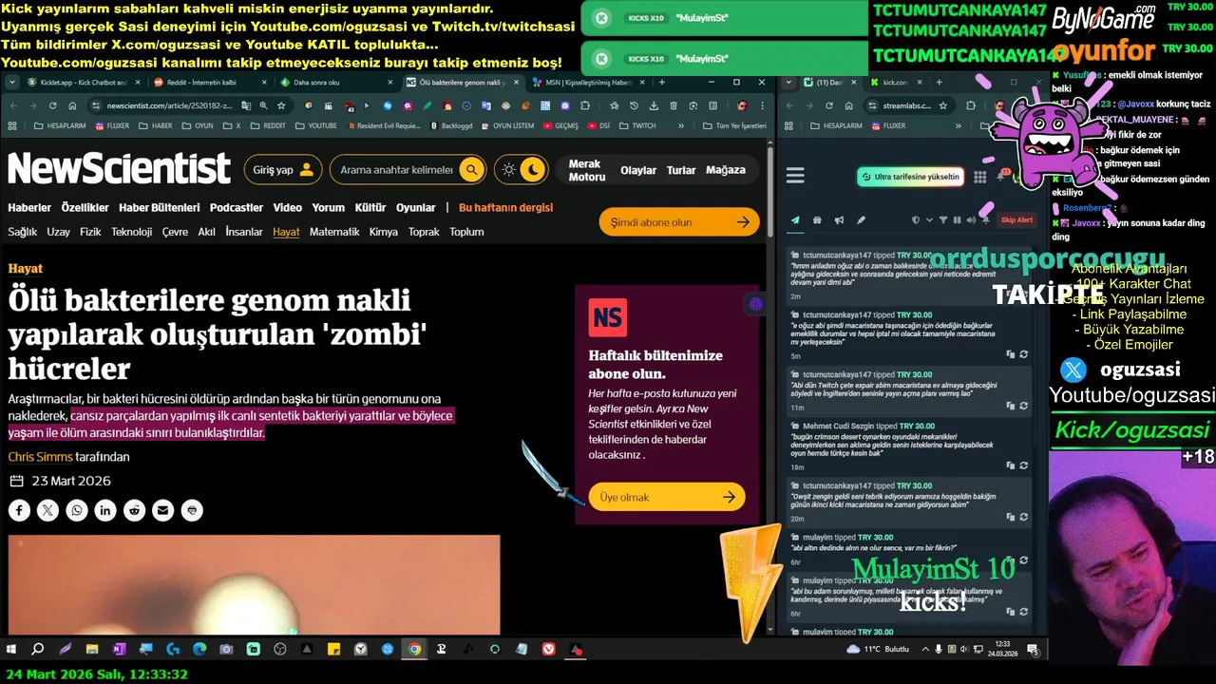Select Hayat topic in subnavigation
1216x684 pixels.
[x=286, y=232]
